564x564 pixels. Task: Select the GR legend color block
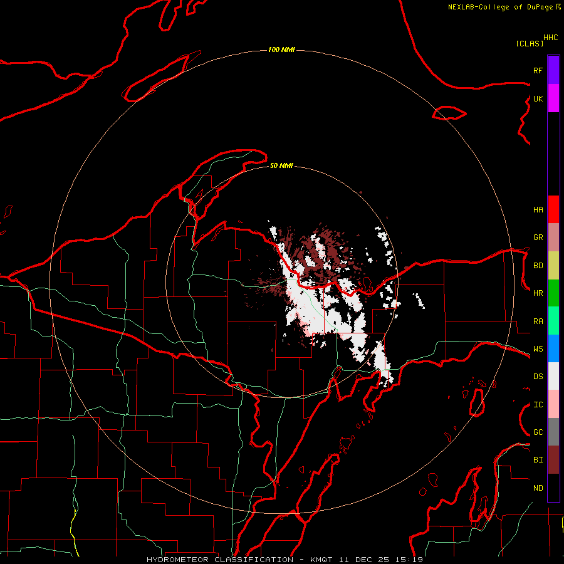553,238
